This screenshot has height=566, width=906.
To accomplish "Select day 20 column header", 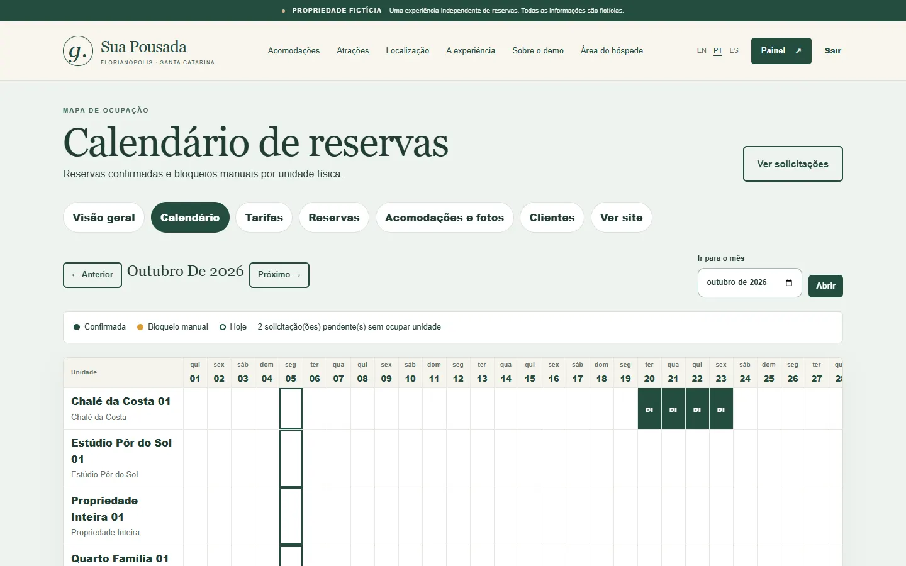I will tap(649, 373).
